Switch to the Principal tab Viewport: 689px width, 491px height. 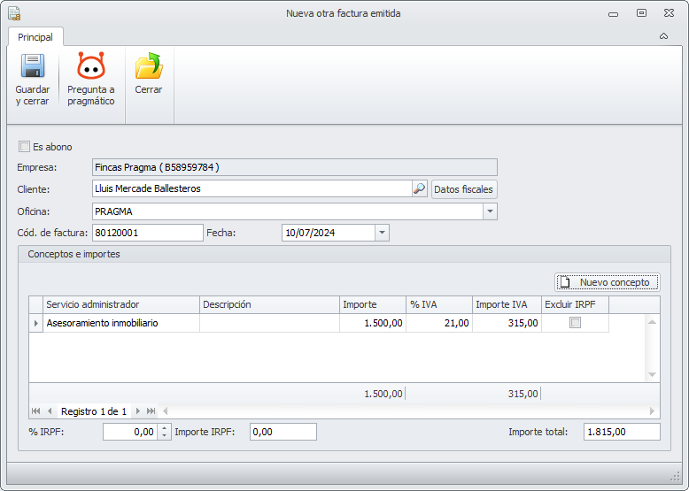35,37
